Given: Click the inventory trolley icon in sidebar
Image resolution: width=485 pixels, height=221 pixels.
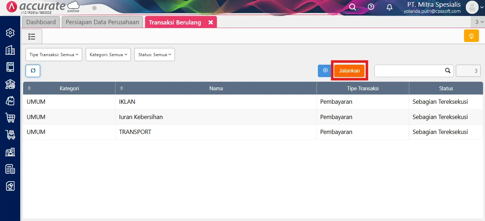Looking at the screenshot, I should [x=10, y=135].
